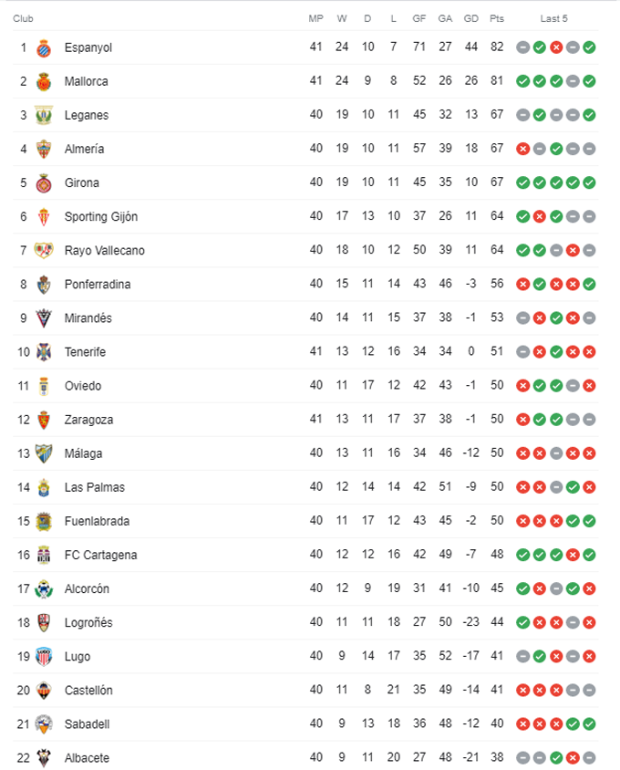
Task: Open the Sporting Gijón team link
Action: 98,216
